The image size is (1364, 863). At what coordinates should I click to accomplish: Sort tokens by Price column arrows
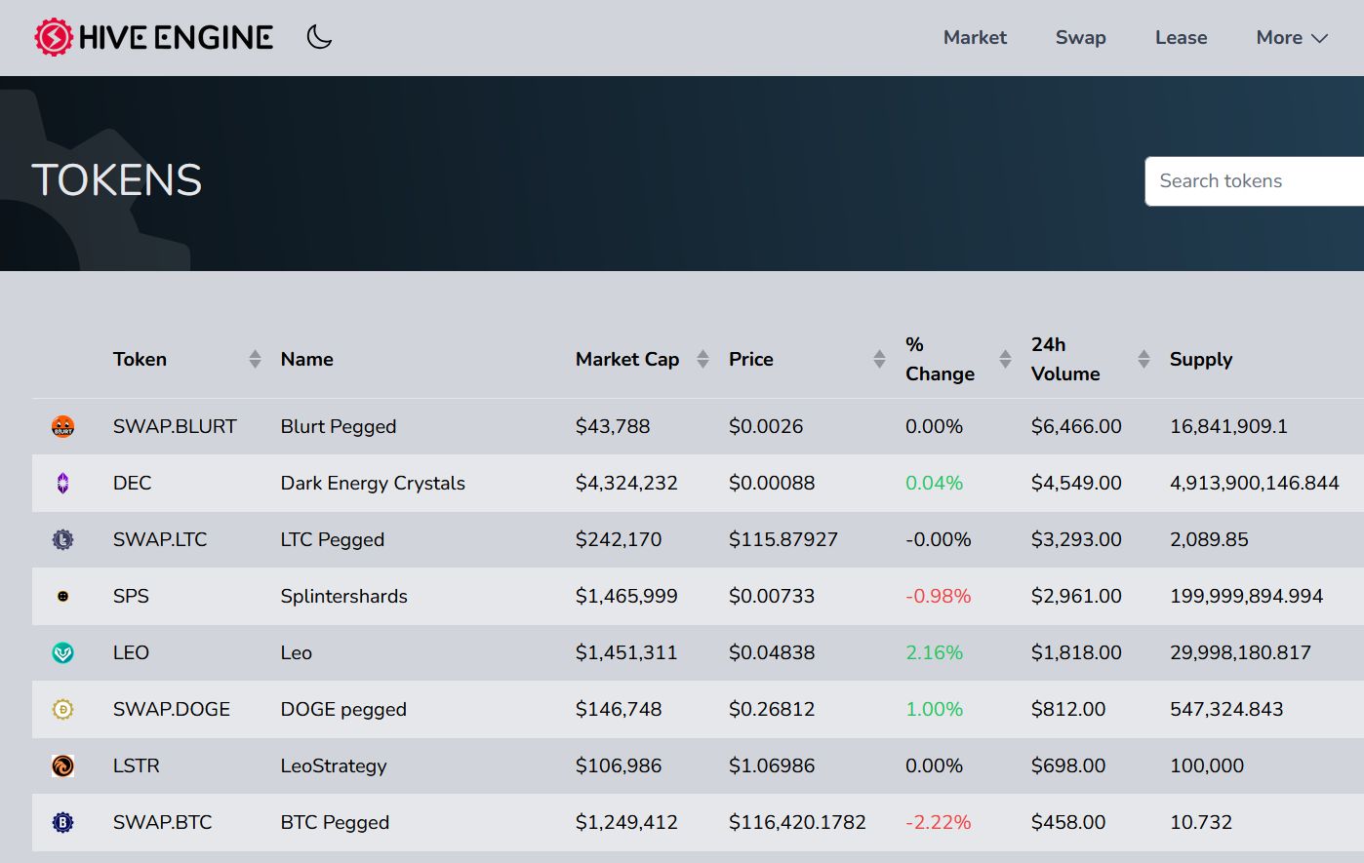[x=879, y=359]
